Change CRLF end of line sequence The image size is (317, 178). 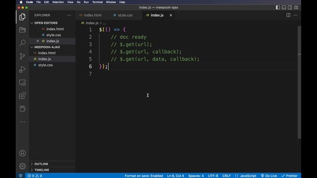[226, 176]
